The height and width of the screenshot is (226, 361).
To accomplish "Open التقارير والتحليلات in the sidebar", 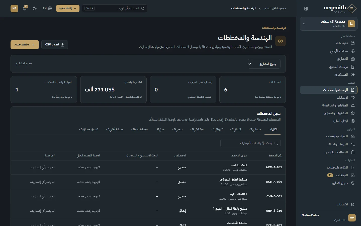I will [x=328, y=167].
